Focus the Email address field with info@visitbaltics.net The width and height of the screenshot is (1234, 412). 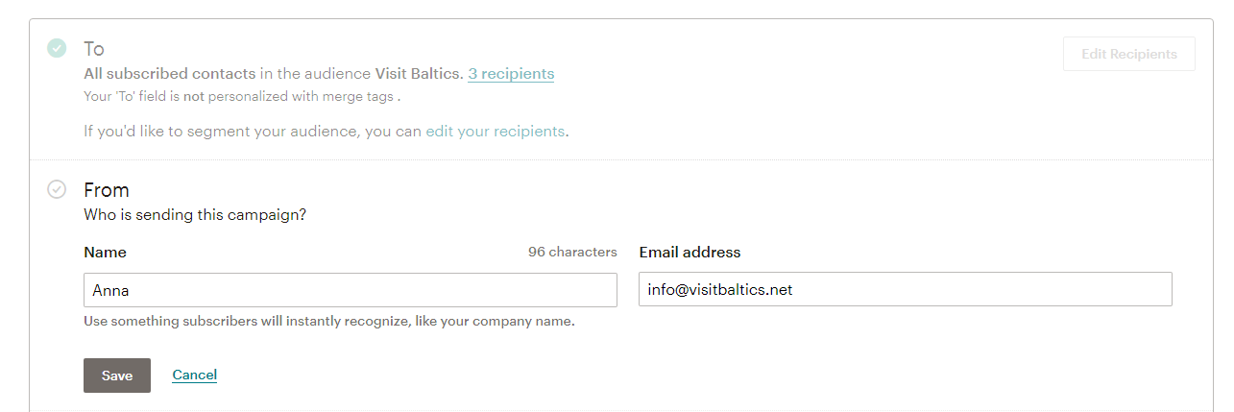906,290
